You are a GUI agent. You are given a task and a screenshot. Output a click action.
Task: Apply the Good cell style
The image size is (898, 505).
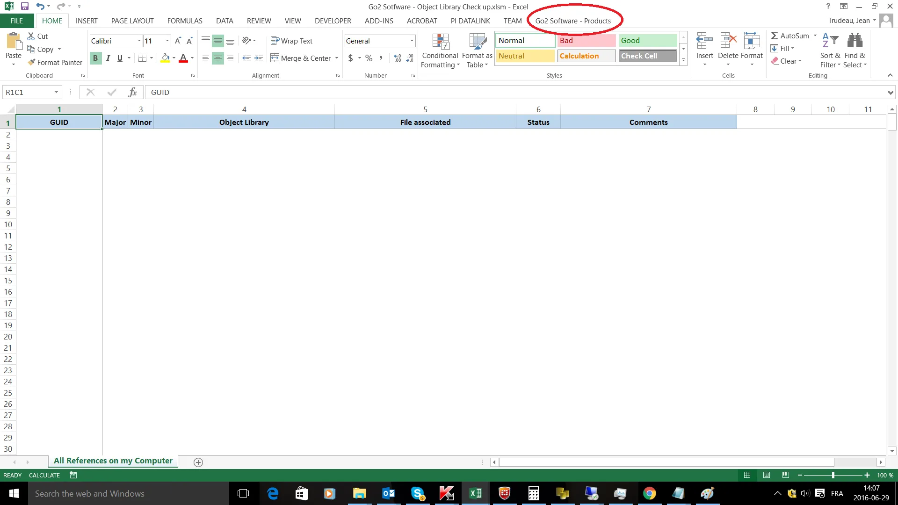click(647, 41)
